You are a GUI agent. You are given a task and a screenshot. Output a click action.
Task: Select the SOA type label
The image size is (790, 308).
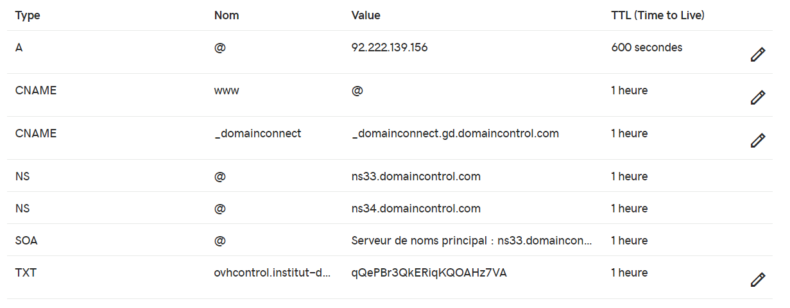coord(27,241)
